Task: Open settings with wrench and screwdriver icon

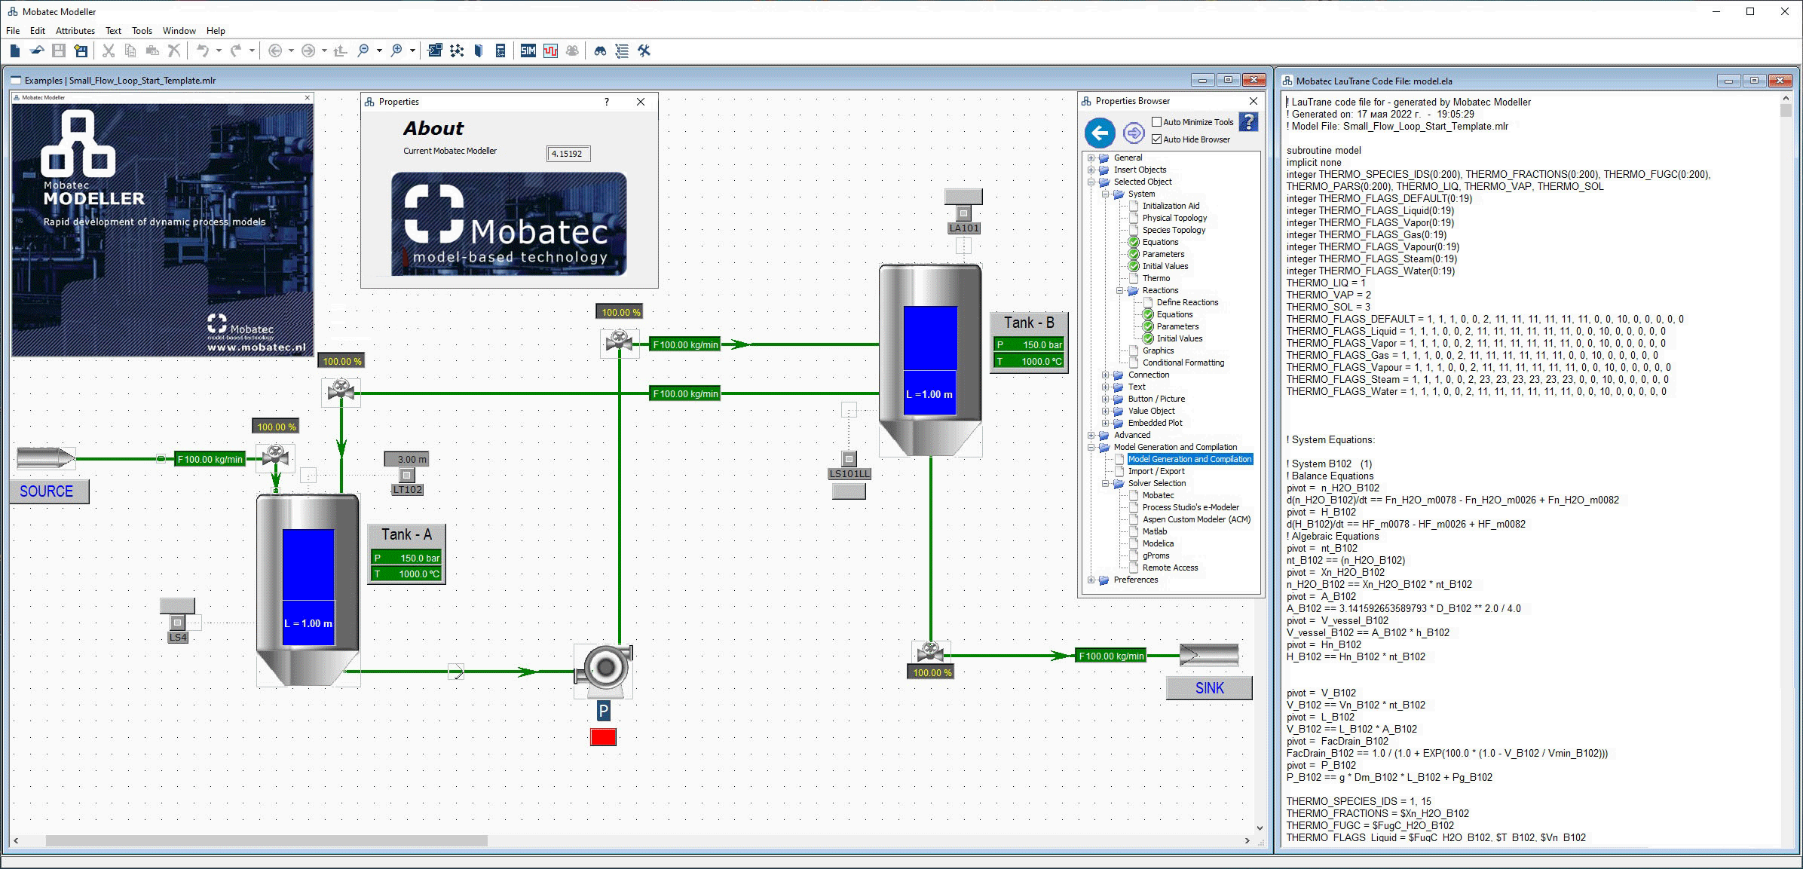Action: pyautogui.click(x=644, y=50)
